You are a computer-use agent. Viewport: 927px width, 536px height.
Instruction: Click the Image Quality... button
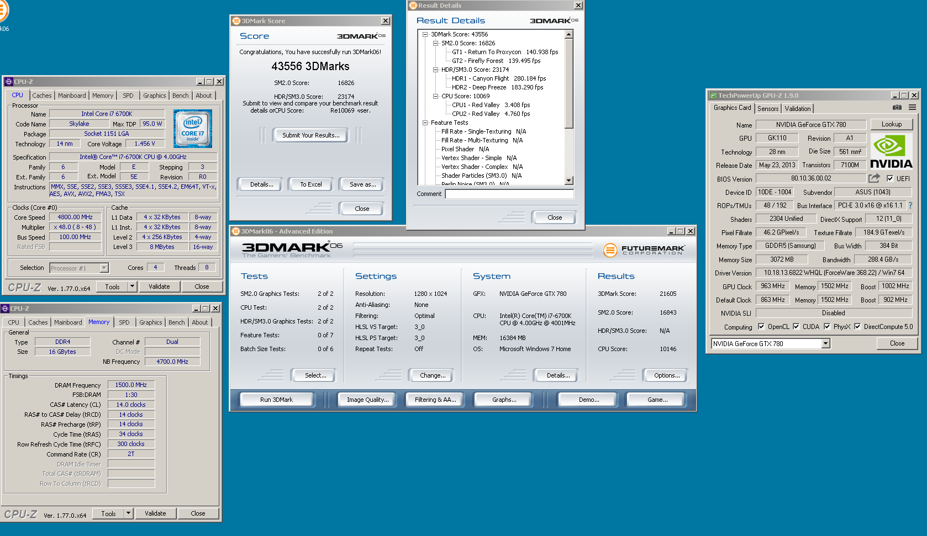click(368, 400)
